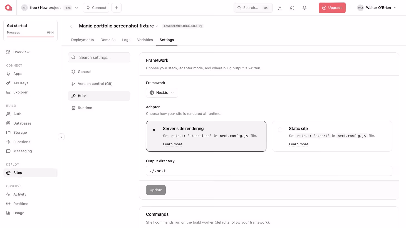
Task: Open the support headset icon
Action: click(292, 8)
